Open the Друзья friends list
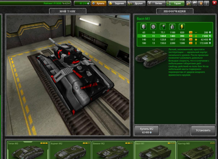The width and height of the screenshot is (218, 159). [x=136, y=3]
